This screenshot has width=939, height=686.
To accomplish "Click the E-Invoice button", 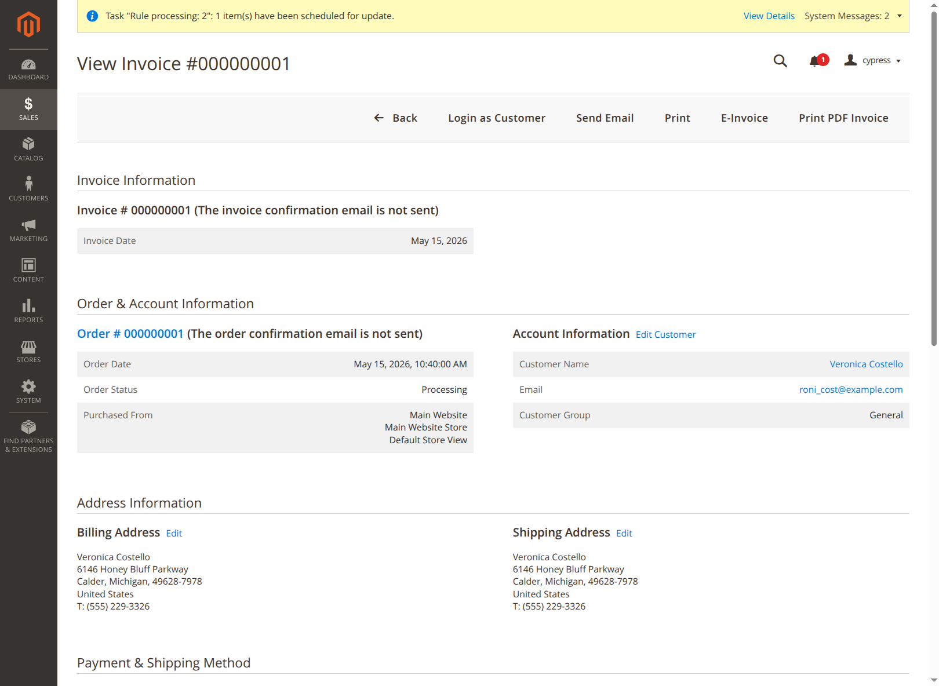I will [744, 118].
